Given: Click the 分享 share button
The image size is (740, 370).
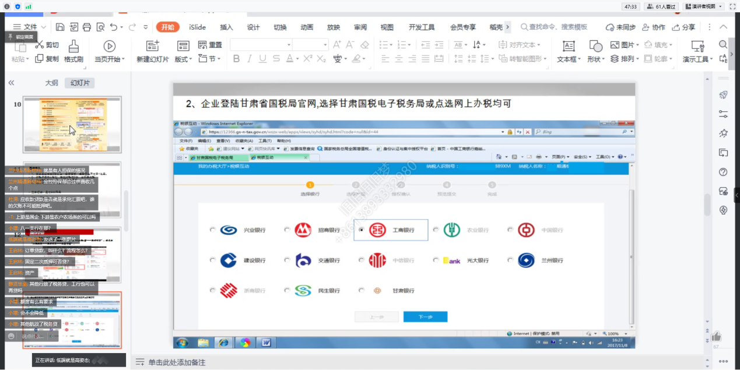Looking at the screenshot, I should 683,27.
